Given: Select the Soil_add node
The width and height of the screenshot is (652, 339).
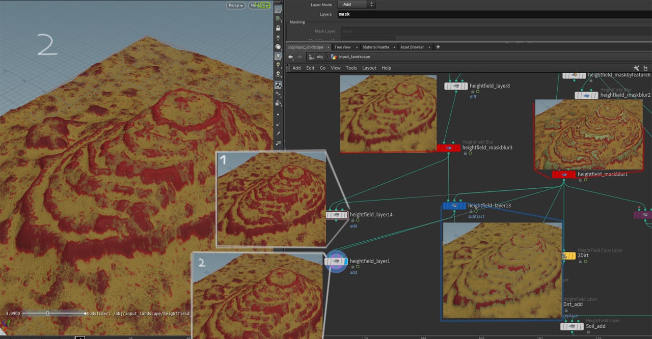Looking at the screenshot, I should [x=572, y=326].
